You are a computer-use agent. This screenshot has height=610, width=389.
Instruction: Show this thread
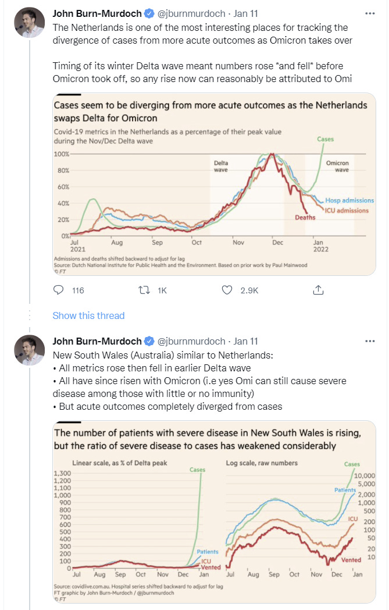tap(88, 315)
